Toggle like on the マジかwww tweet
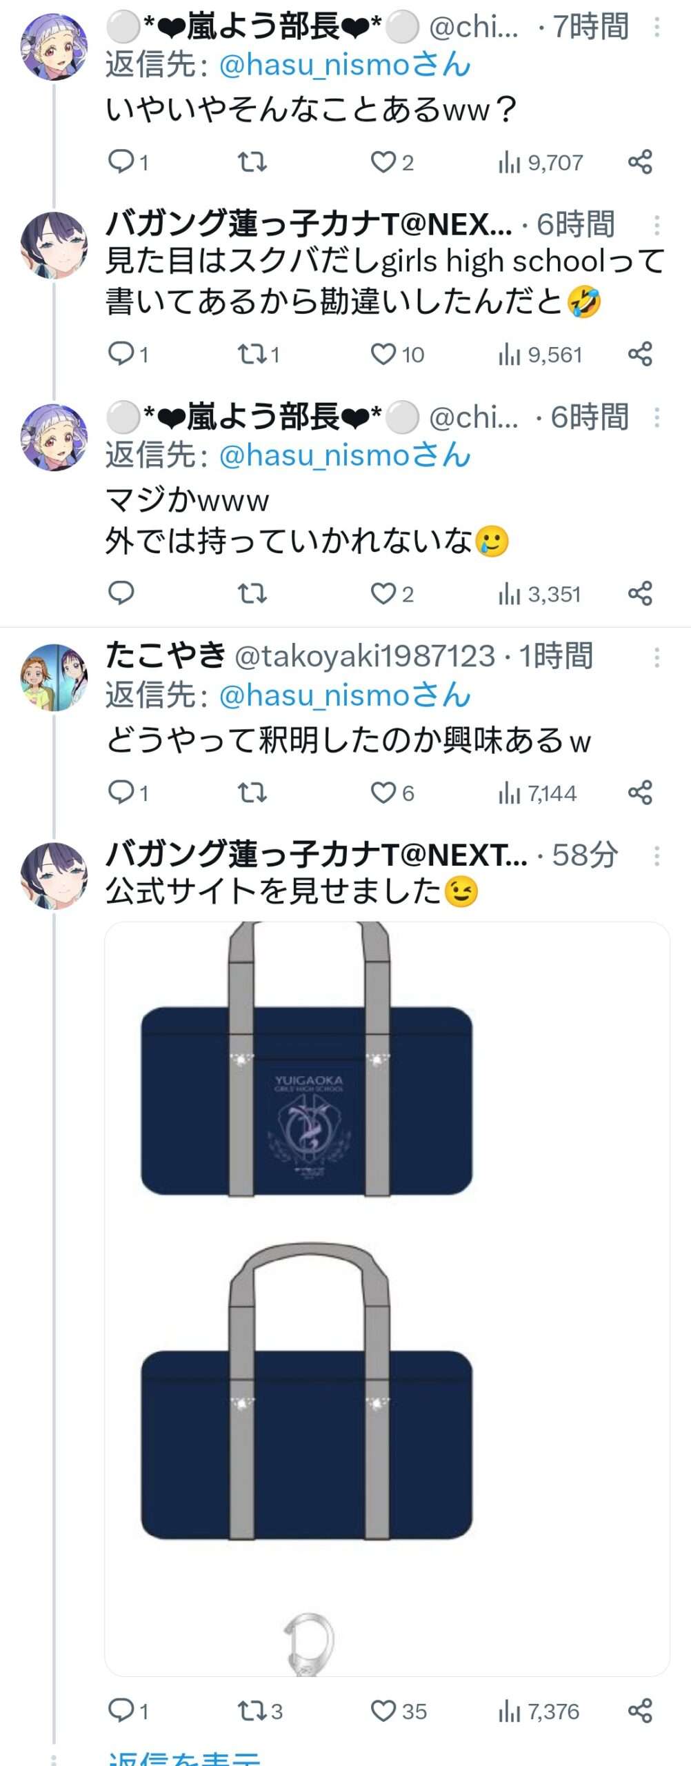691x1766 pixels. (x=392, y=594)
